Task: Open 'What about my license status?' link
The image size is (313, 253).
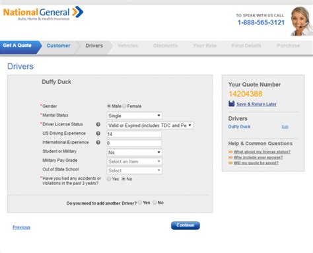Action: pos(262,152)
